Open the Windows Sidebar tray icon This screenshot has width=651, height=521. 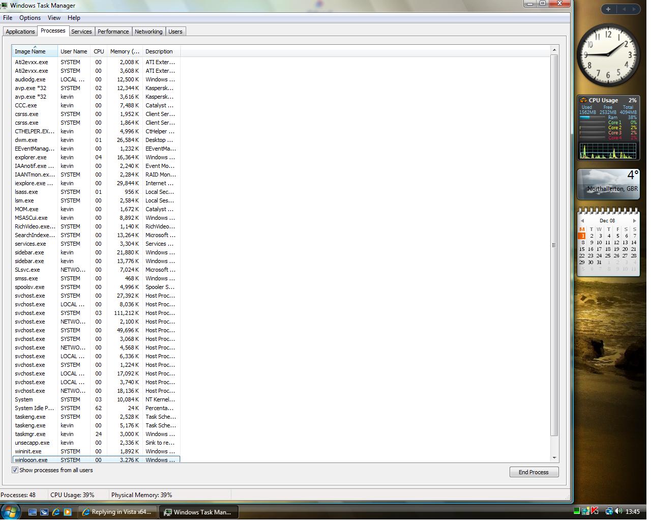(x=585, y=511)
